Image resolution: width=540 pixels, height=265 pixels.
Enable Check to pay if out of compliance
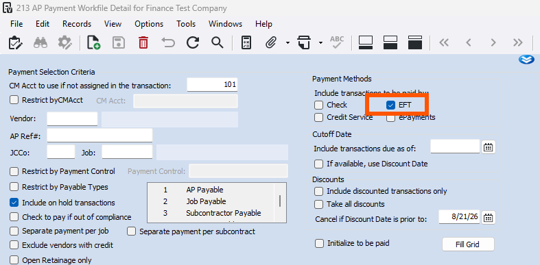(x=14, y=217)
